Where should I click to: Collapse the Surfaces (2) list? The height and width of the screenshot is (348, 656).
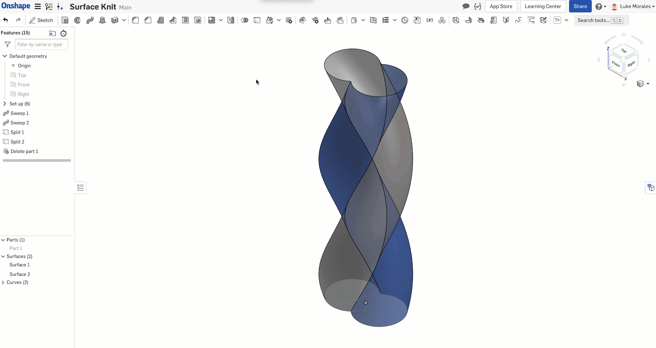click(3, 256)
